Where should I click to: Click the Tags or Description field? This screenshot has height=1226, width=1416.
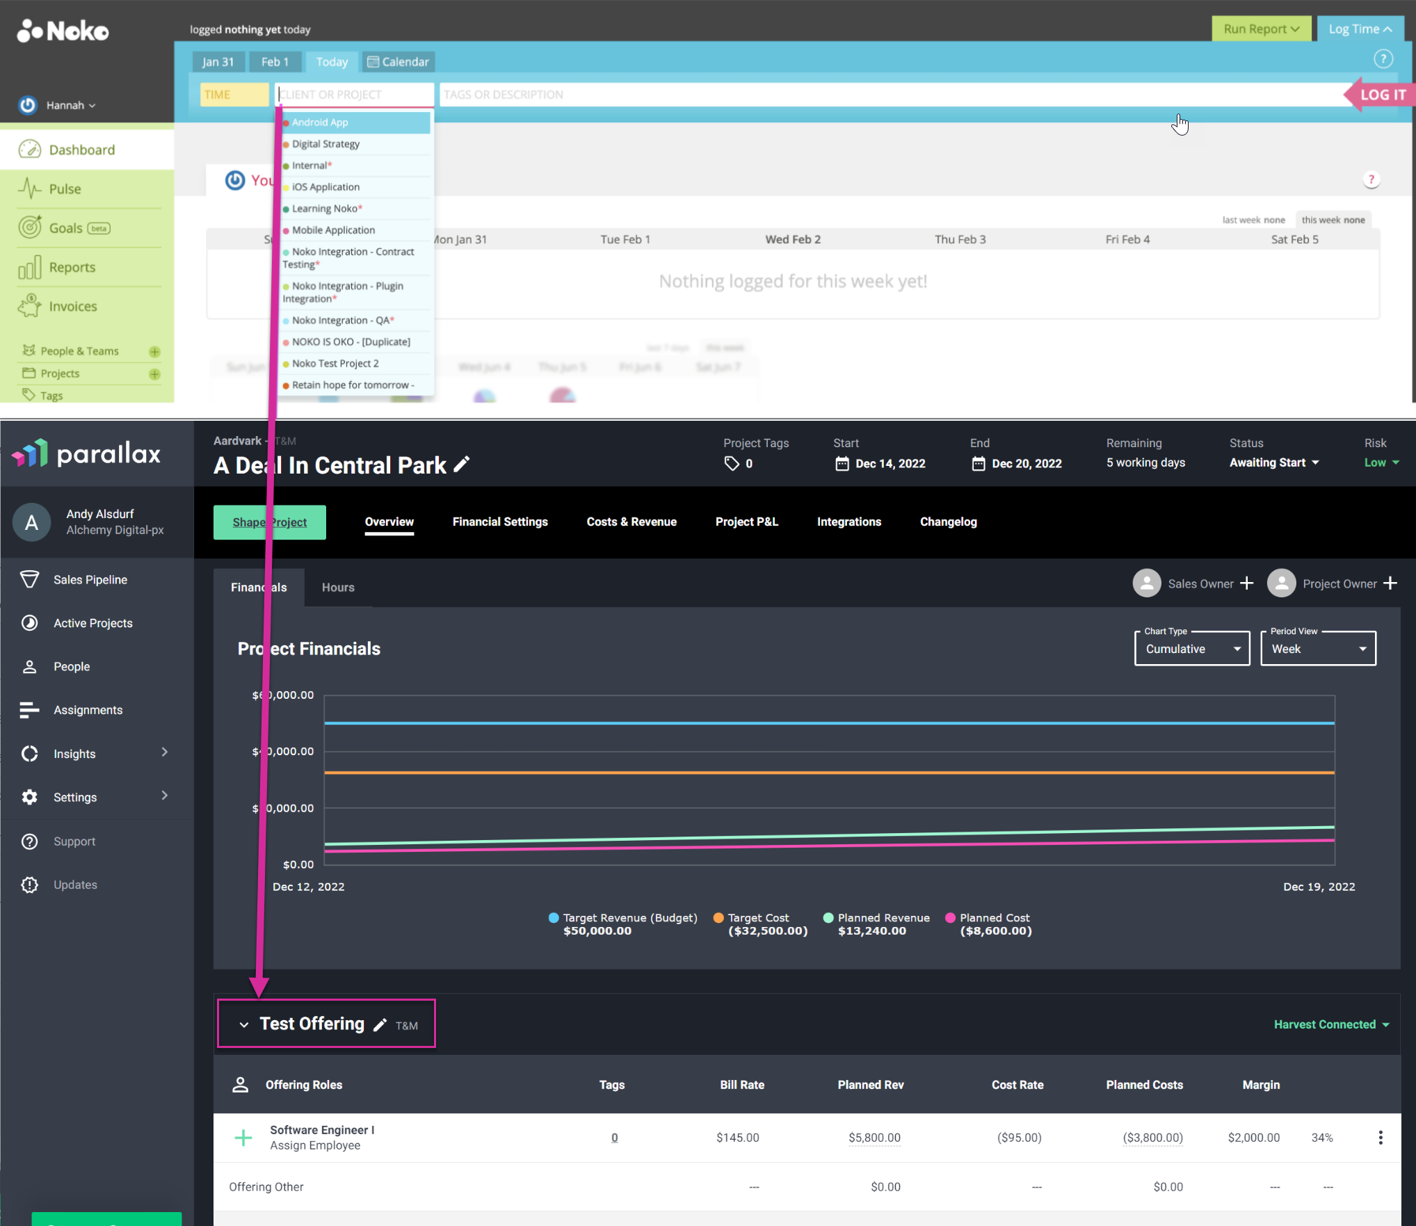tap(892, 95)
